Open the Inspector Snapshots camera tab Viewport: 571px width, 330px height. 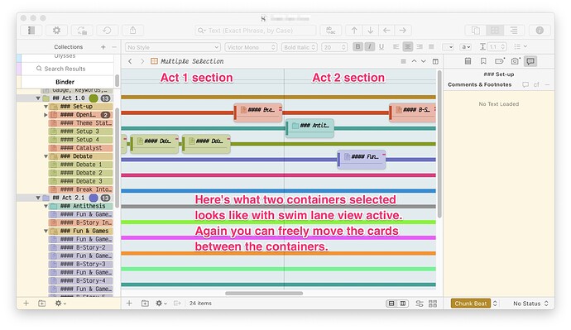point(515,61)
